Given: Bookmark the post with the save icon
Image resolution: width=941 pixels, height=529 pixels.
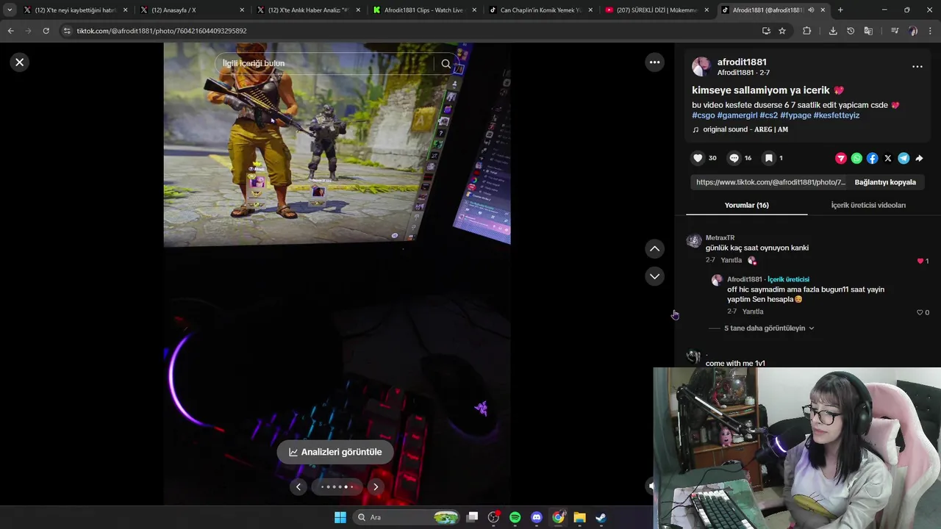Looking at the screenshot, I should click(768, 158).
